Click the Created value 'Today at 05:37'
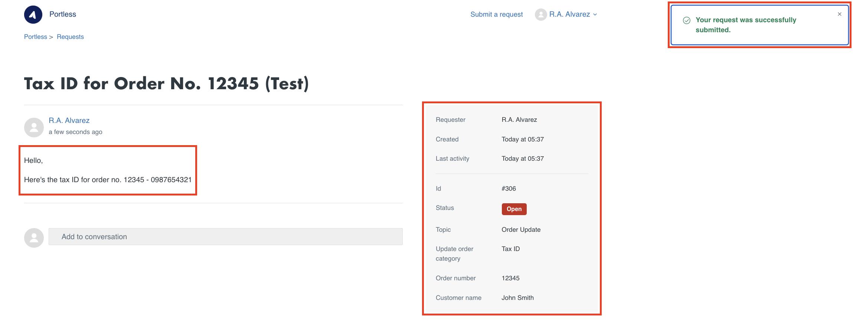The height and width of the screenshot is (331, 853). pyautogui.click(x=523, y=139)
